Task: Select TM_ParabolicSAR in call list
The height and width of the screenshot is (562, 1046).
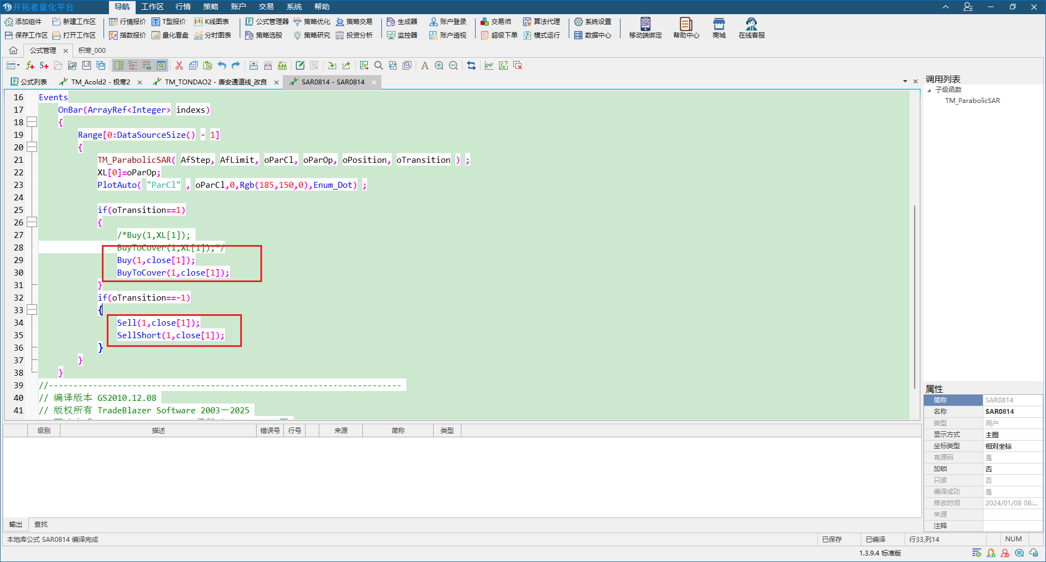Action: [x=972, y=101]
